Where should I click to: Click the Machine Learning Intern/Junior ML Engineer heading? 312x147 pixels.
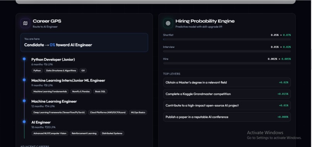[68, 80]
